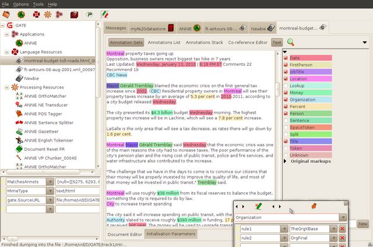This screenshot has width=373, height=247.
Task: Uncheck the FirstPerson annotation checkbox
Action: click(x=286, y=65)
